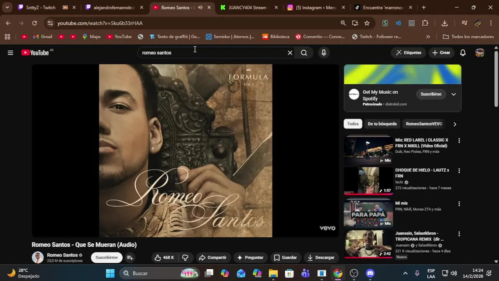Open more options for Mix: RED LABEL video

pyautogui.click(x=459, y=140)
